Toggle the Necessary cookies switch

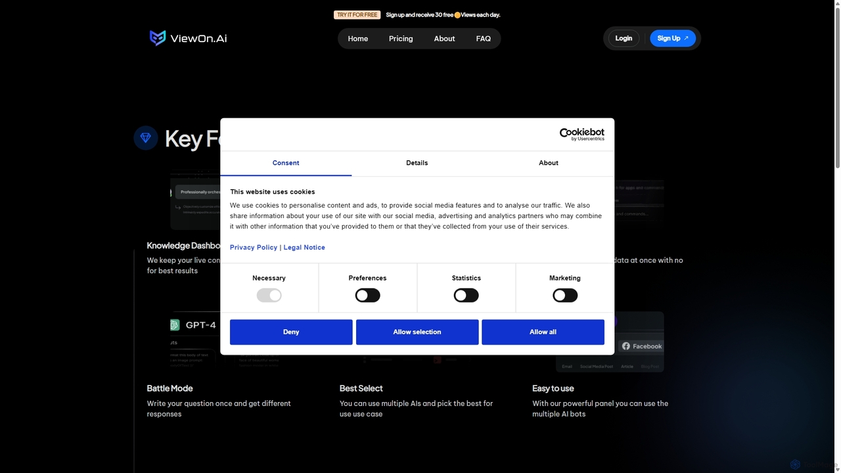[x=269, y=296]
